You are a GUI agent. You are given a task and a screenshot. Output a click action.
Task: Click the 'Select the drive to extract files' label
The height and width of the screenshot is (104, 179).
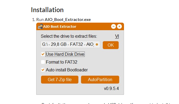[x=69, y=36]
